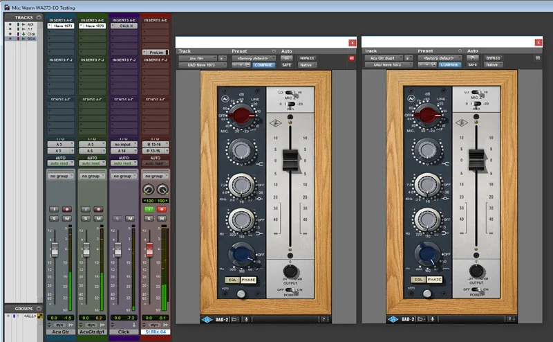This screenshot has width=553, height=342.
Task: Toggle EQL button in left Neve 1073
Action: (232, 280)
